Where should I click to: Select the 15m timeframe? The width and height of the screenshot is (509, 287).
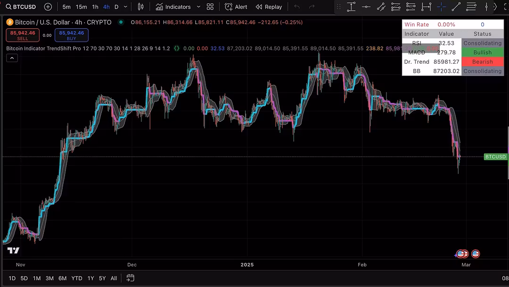pyautogui.click(x=81, y=7)
